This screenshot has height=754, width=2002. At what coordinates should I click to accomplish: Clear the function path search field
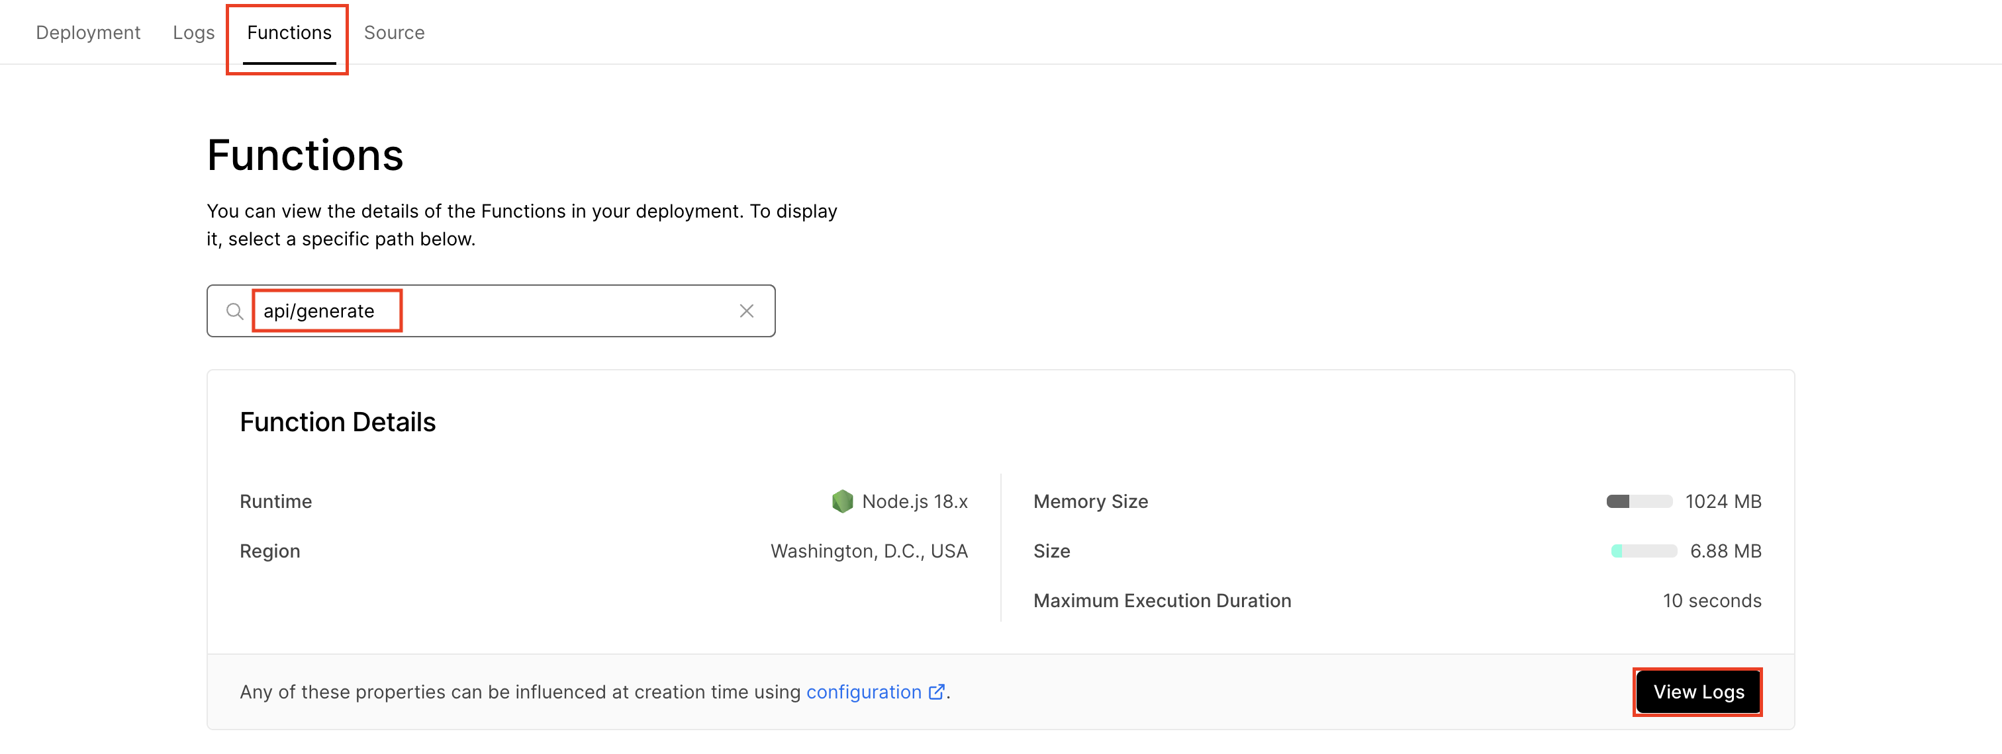pyautogui.click(x=746, y=312)
